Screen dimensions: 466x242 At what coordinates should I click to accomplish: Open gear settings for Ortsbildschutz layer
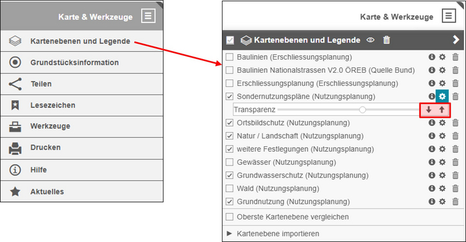[442, 123]
